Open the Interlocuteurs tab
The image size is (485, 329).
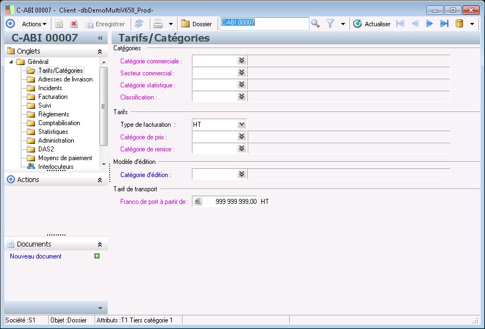[56, 167]
